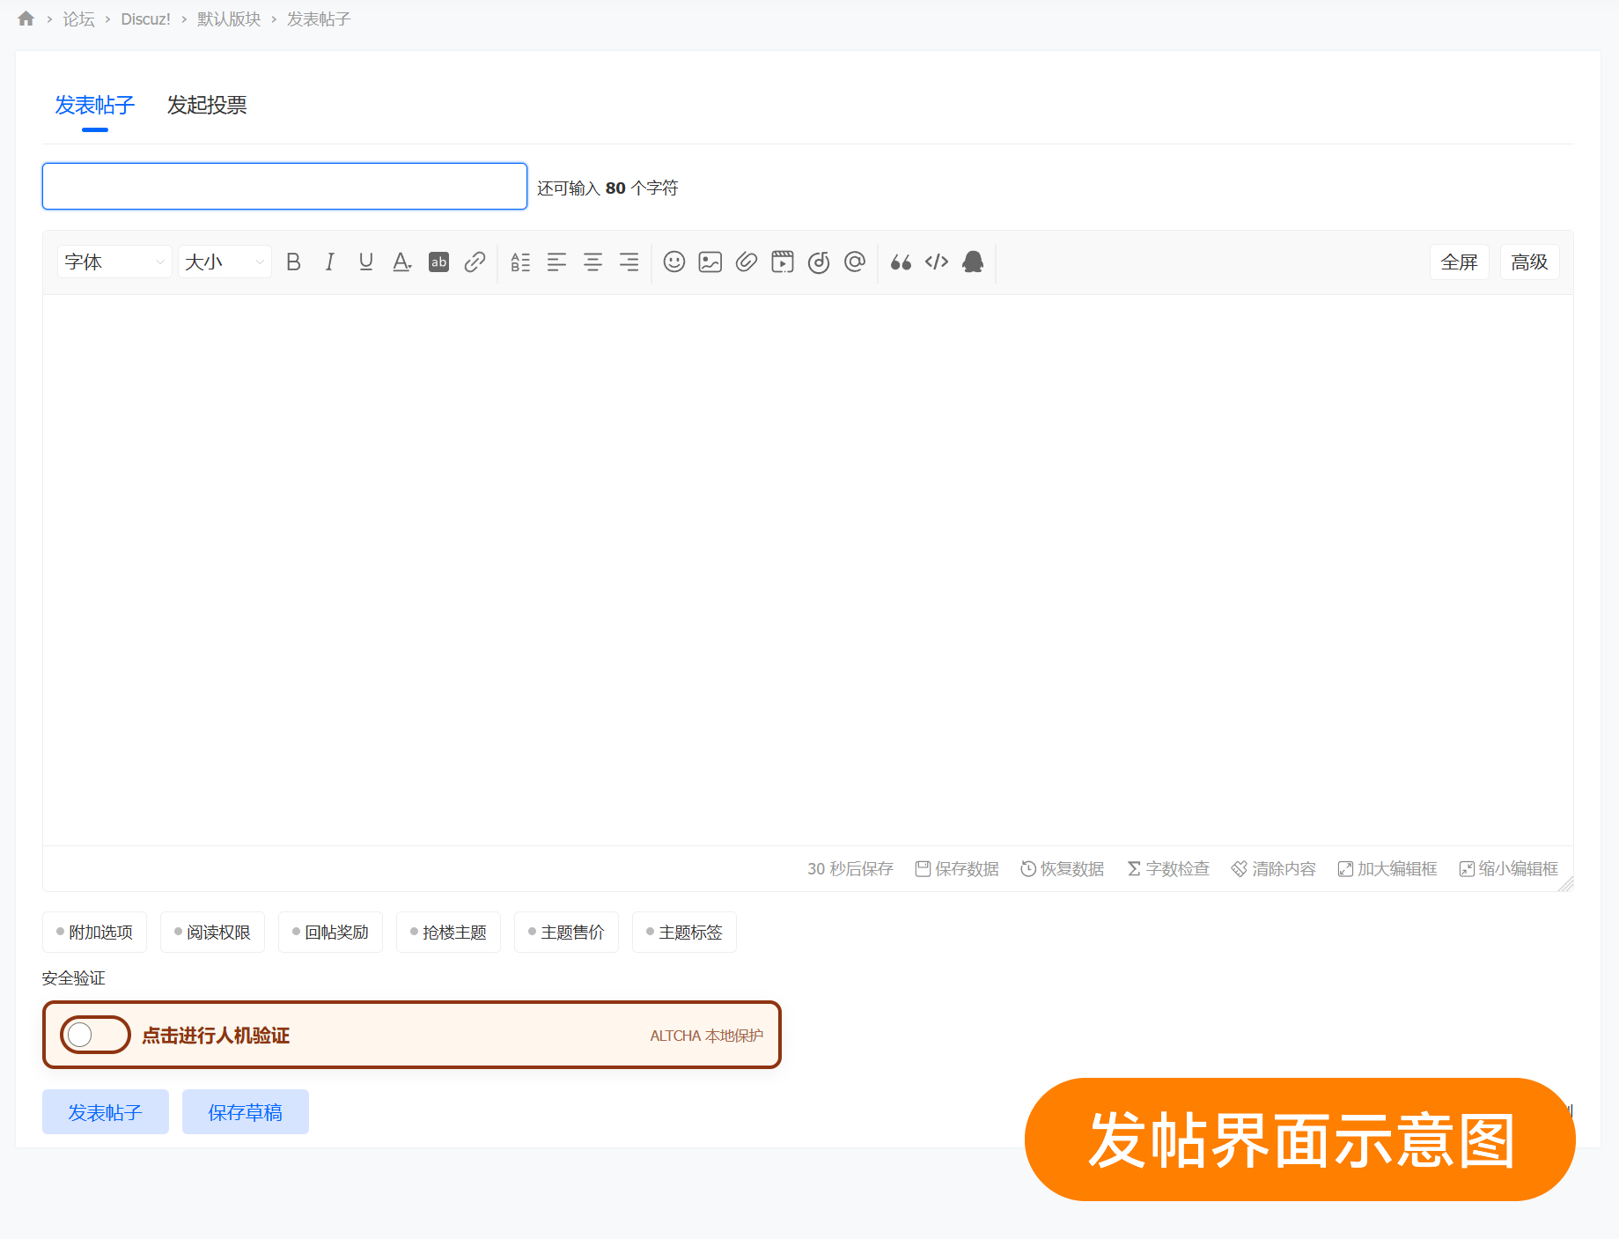Add an attachment with paperclip icon

coord(747,262)
